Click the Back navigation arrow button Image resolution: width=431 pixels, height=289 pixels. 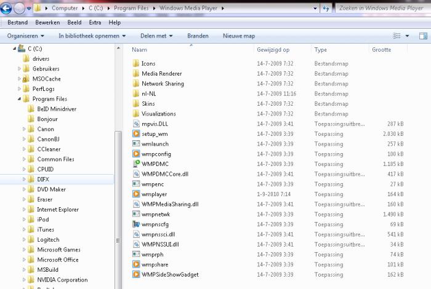6,8
